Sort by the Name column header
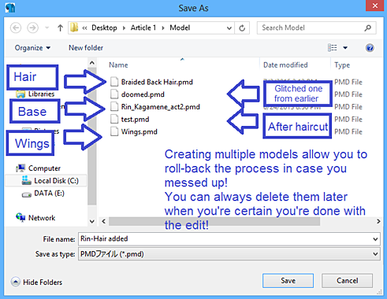Screen dimensions: 387x299 click(118, 65)
